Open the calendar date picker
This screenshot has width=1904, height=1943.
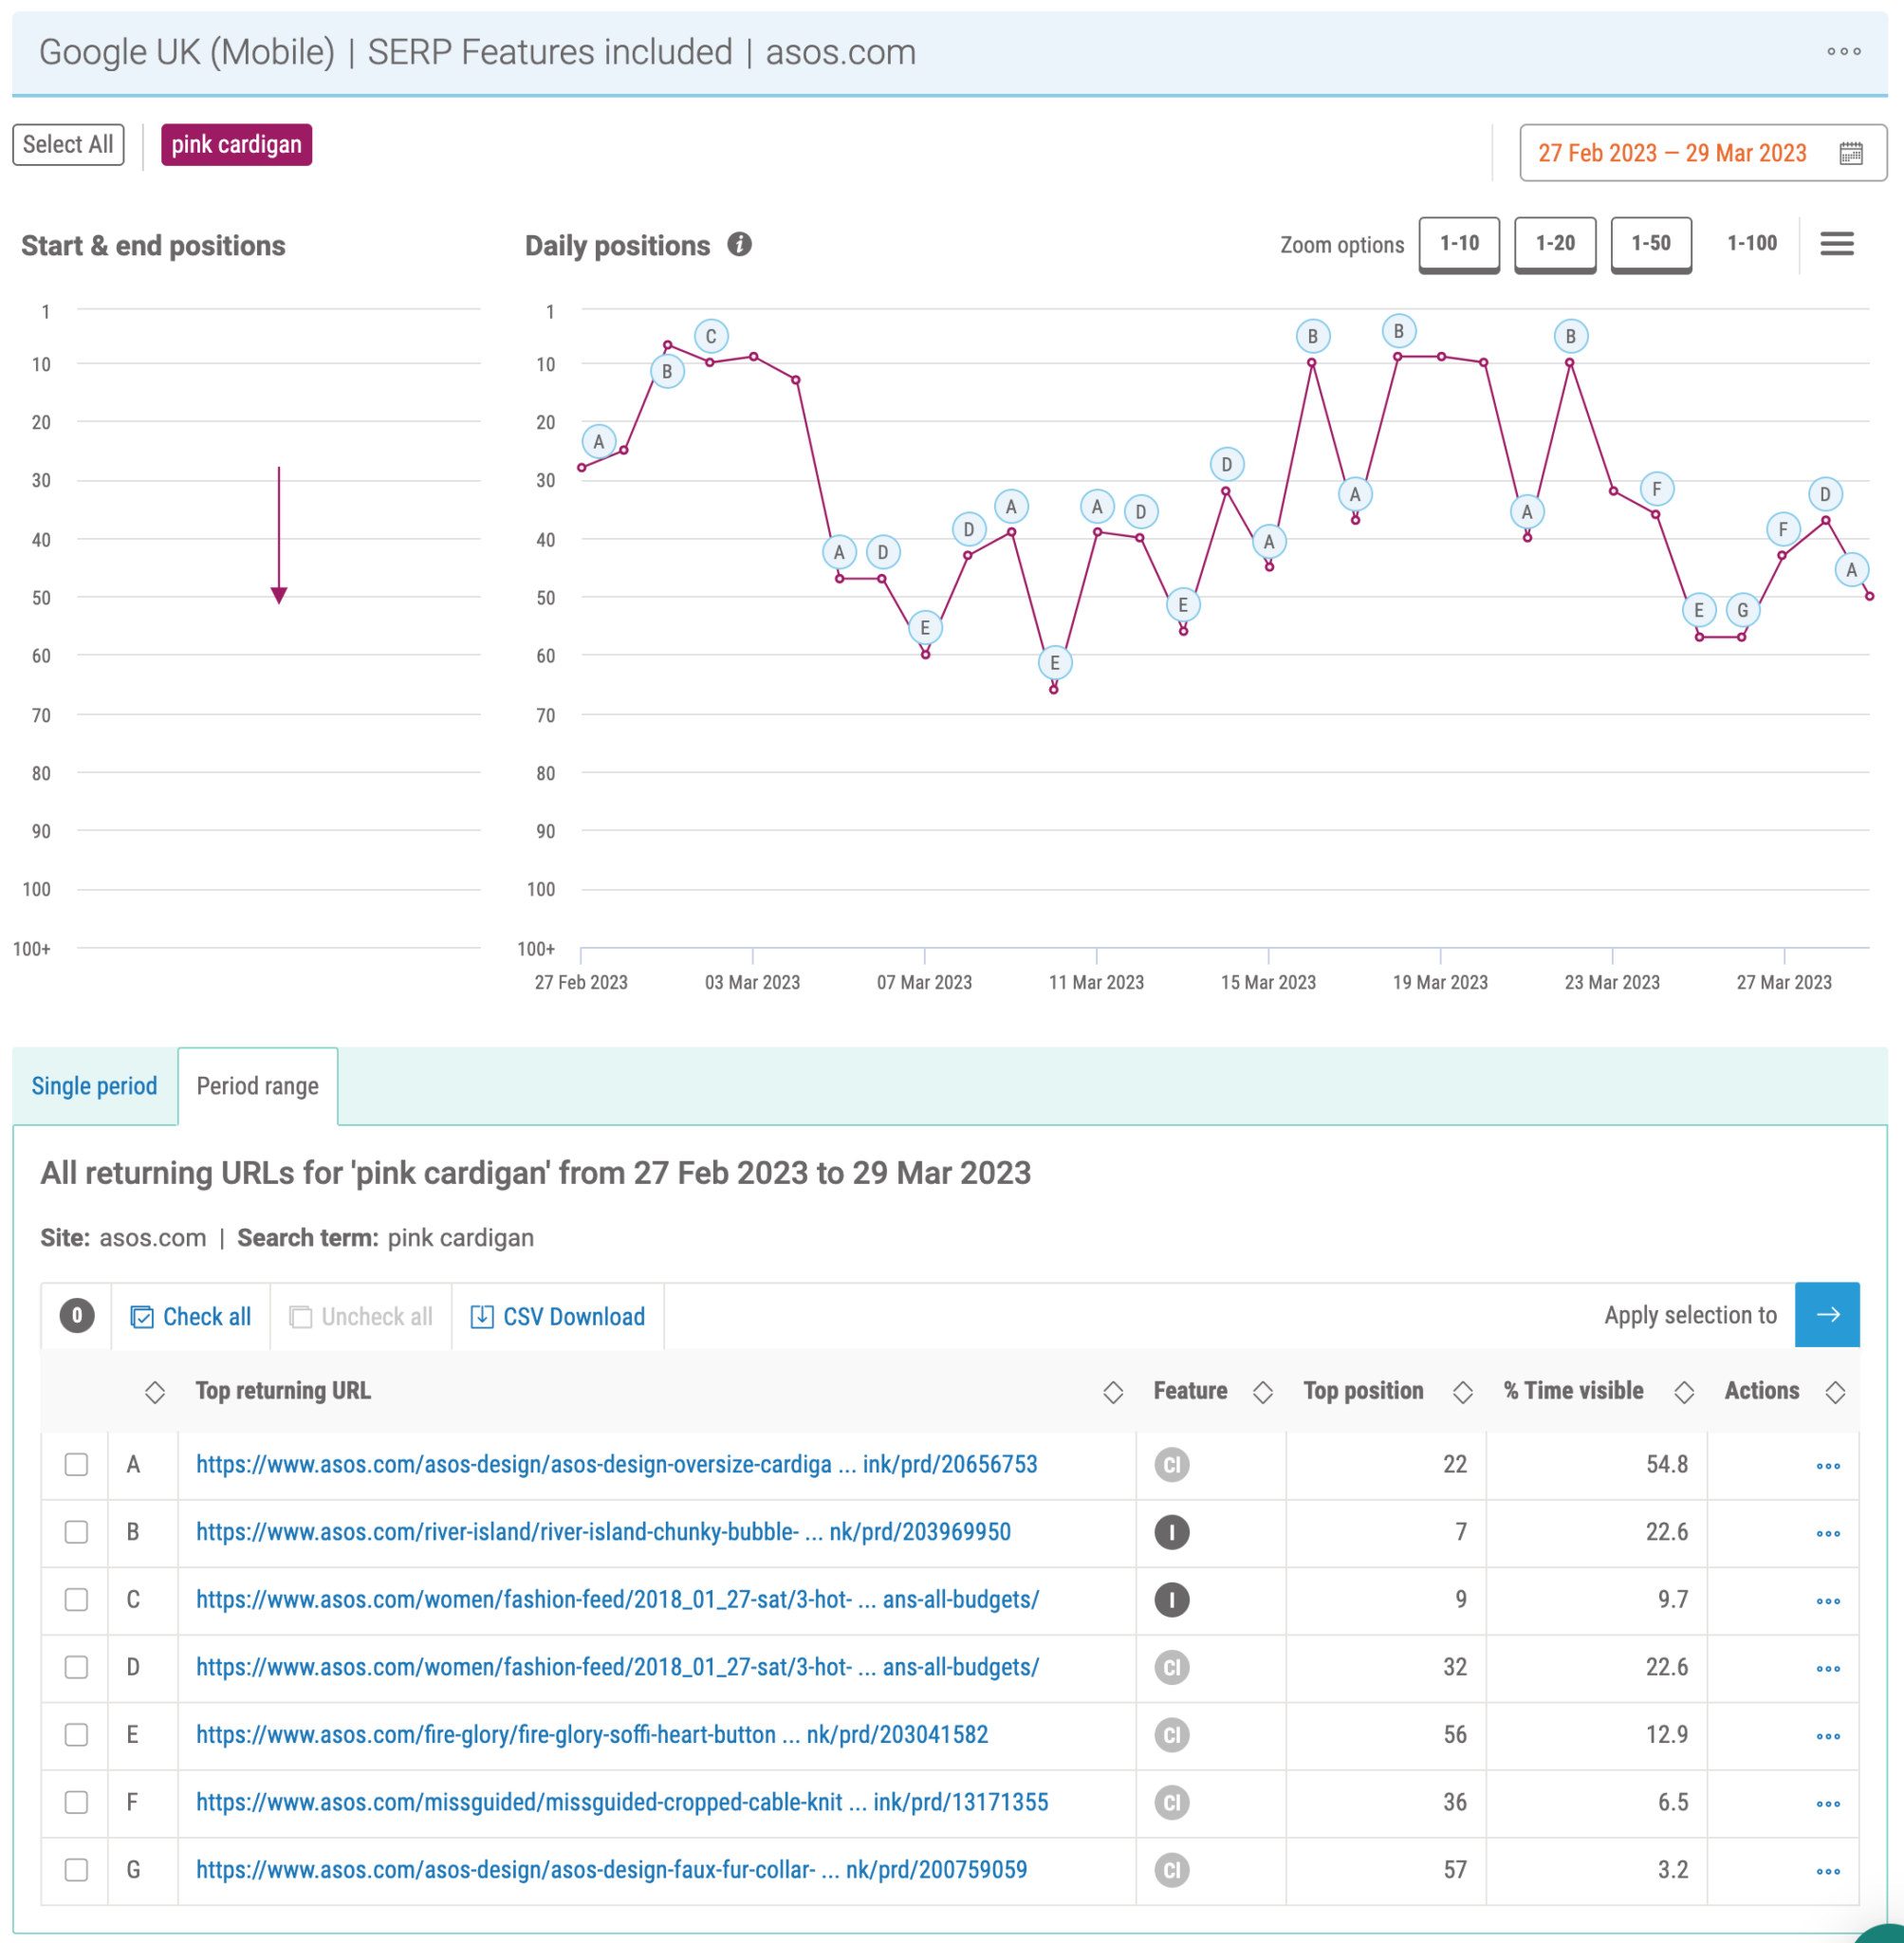click(1852, 152)
